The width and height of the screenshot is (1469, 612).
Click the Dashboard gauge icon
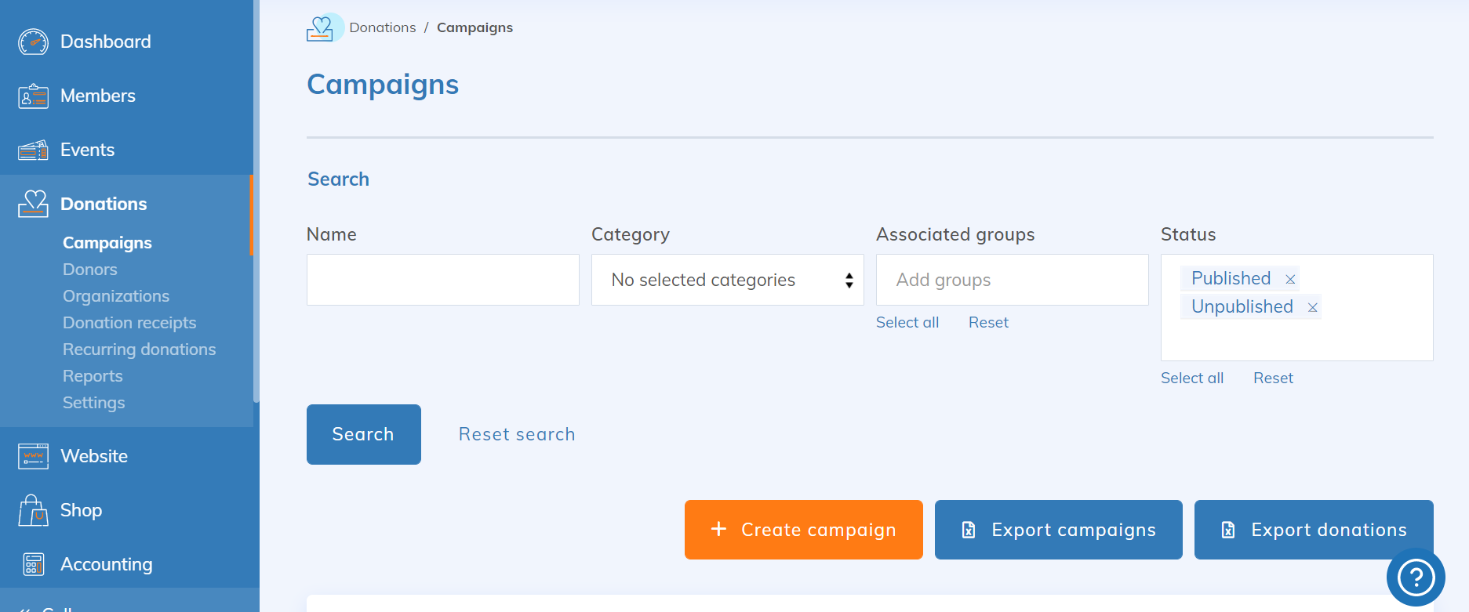coord(33,42)
